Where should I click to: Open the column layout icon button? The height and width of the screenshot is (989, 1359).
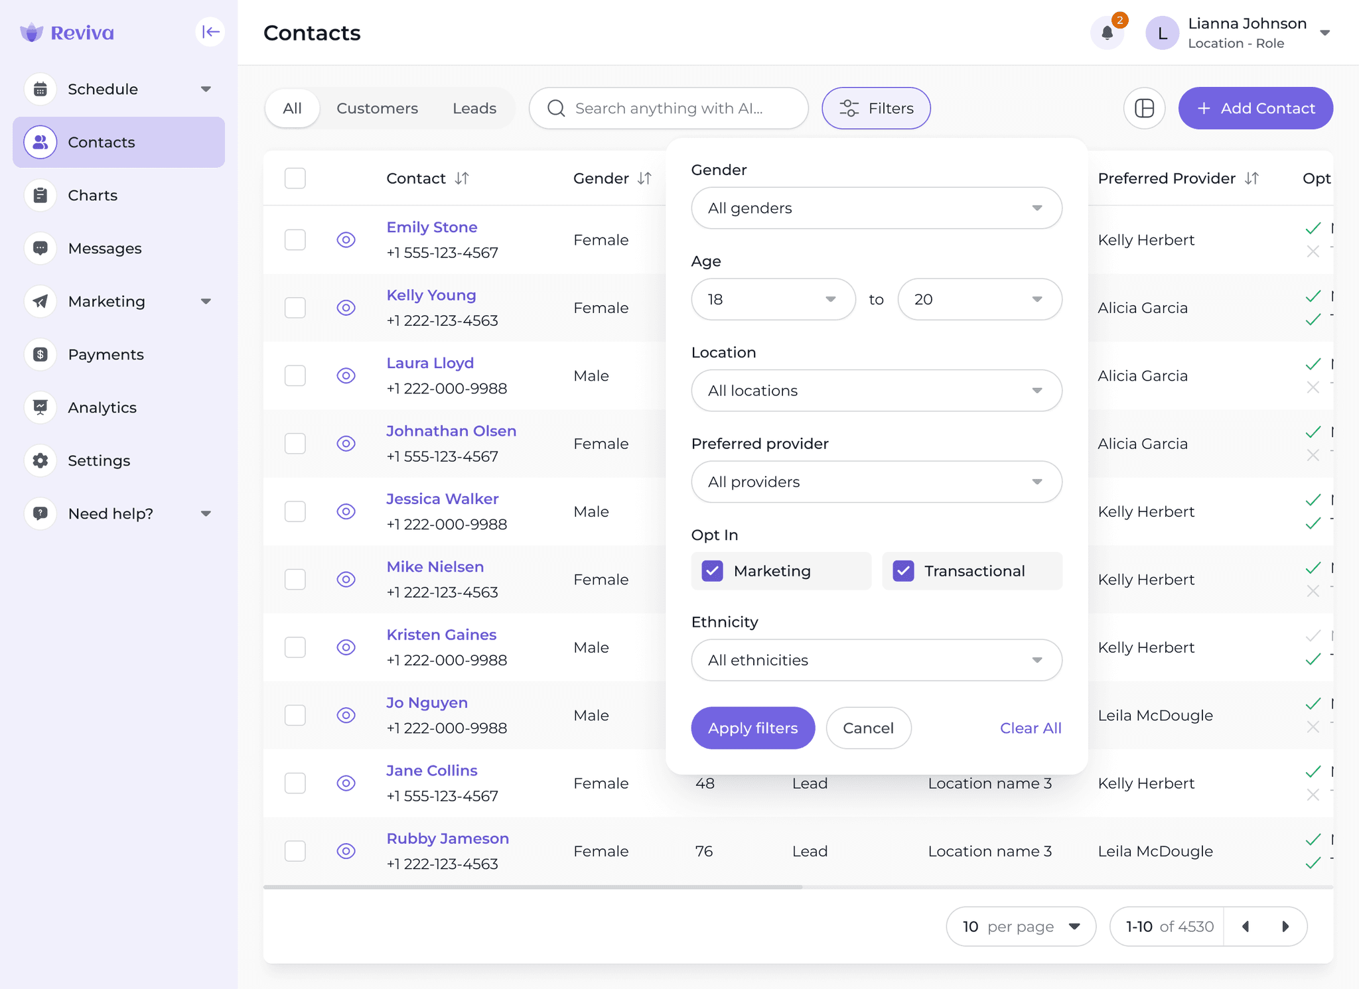coord(1144,108)
